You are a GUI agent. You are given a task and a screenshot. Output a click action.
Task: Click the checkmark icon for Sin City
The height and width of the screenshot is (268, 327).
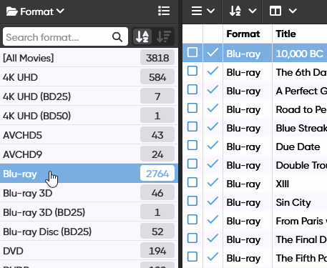(213, 201)
